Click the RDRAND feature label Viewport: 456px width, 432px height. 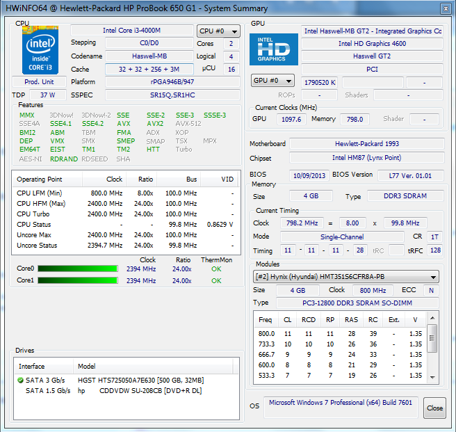point(64,159)
